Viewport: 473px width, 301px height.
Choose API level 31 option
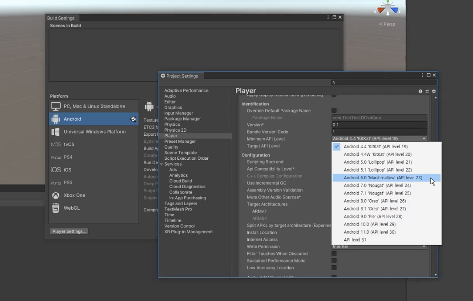(387, 240)
